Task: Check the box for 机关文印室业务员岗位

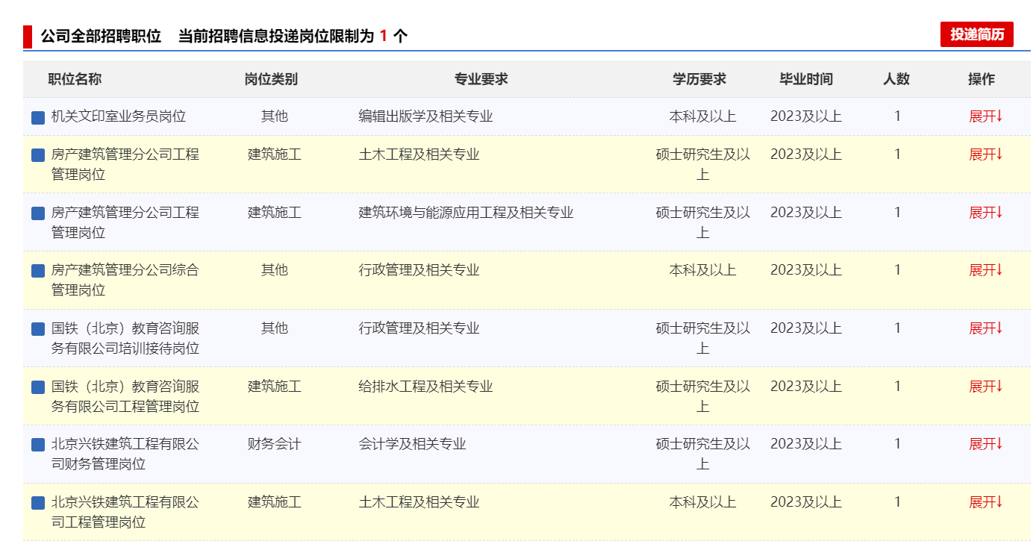Action: [x=38, y=117]
